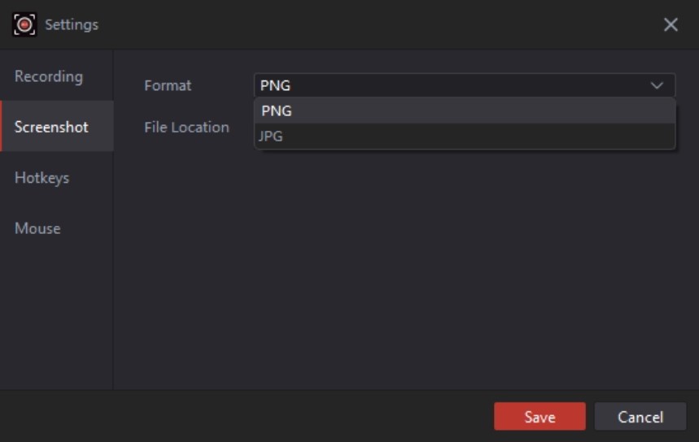Collapse the Format list using chevron arrow

[x=657, y=85]
